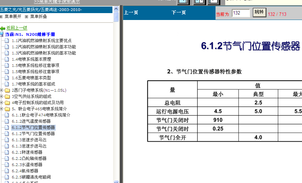302x183 pixels.
Task: Click the icon beside 当前:N1、N200维修手册
Action: coord(2,34)
